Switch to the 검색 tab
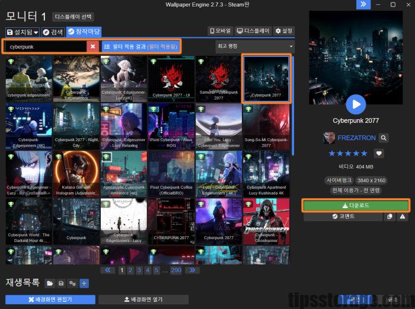The image size is (415, 309). (53, 32)
